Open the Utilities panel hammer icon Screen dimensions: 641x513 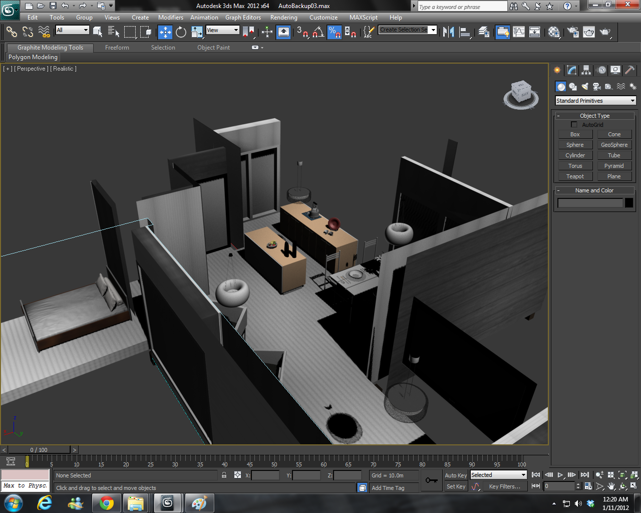pyautogui.click(x=629, y=70)
